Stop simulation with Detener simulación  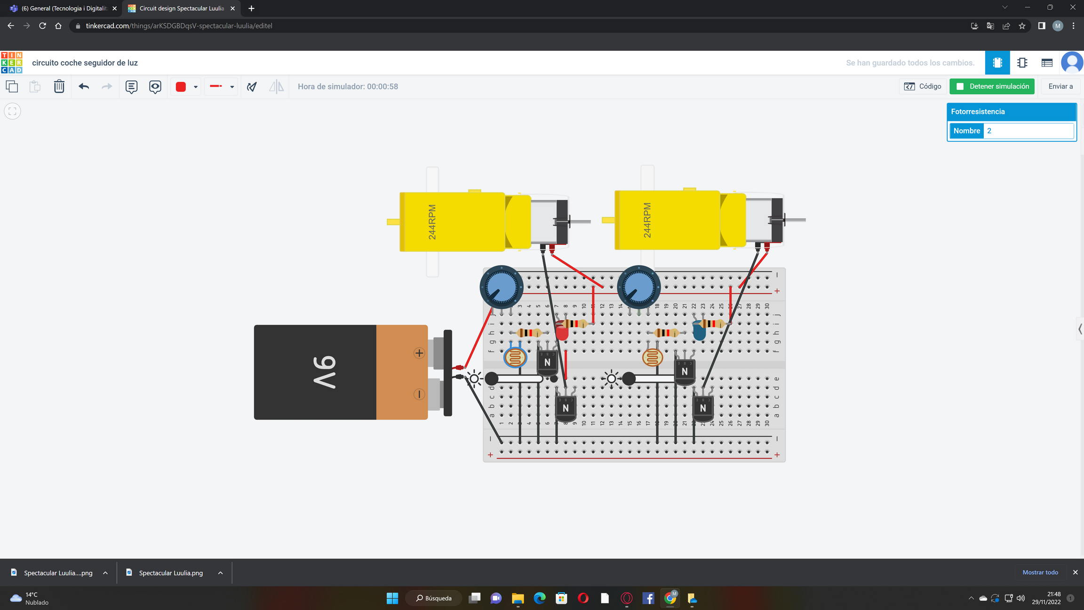click(992, 87)
